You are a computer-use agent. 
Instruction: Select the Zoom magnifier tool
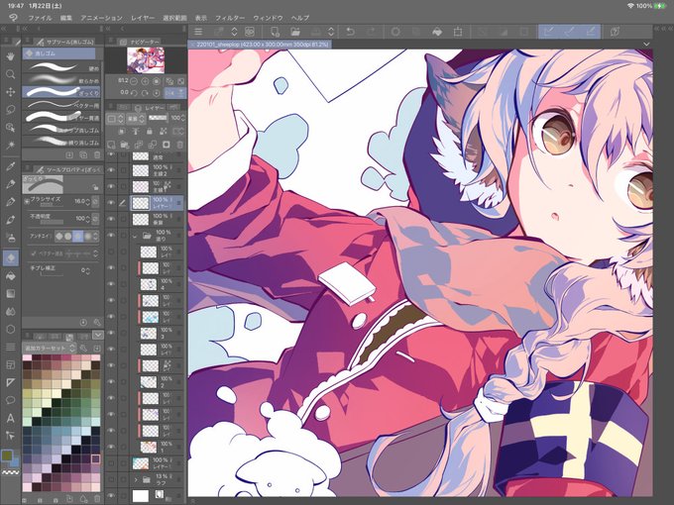coord(10,74)
